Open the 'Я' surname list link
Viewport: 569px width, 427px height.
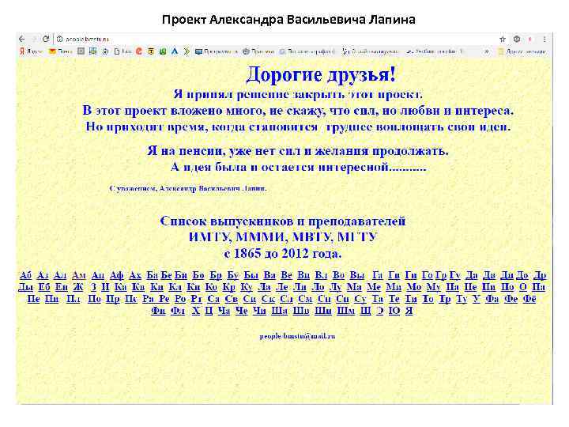point(409,311)
